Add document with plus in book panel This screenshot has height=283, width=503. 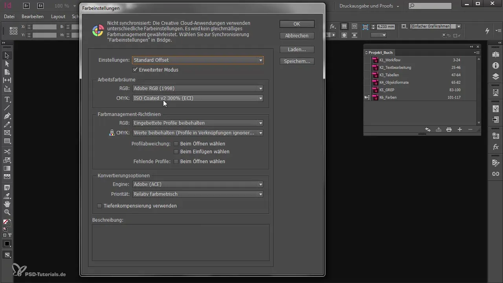(x=459, y=130)
